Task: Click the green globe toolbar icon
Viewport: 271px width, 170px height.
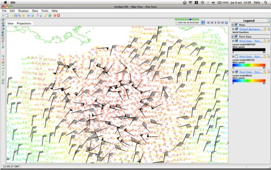Action: [x=50, y=15]
